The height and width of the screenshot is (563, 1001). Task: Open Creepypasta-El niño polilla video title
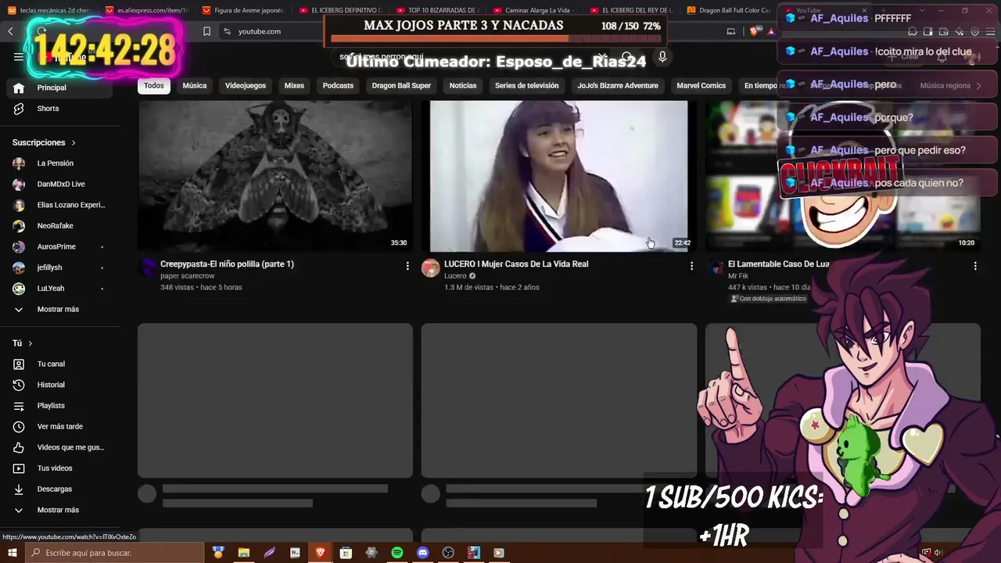[227, 264]
